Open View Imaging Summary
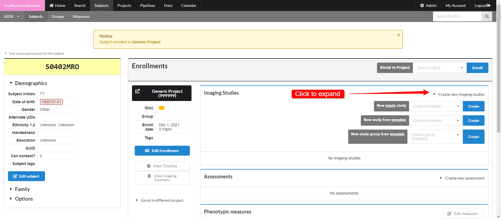 click(162, 178)
